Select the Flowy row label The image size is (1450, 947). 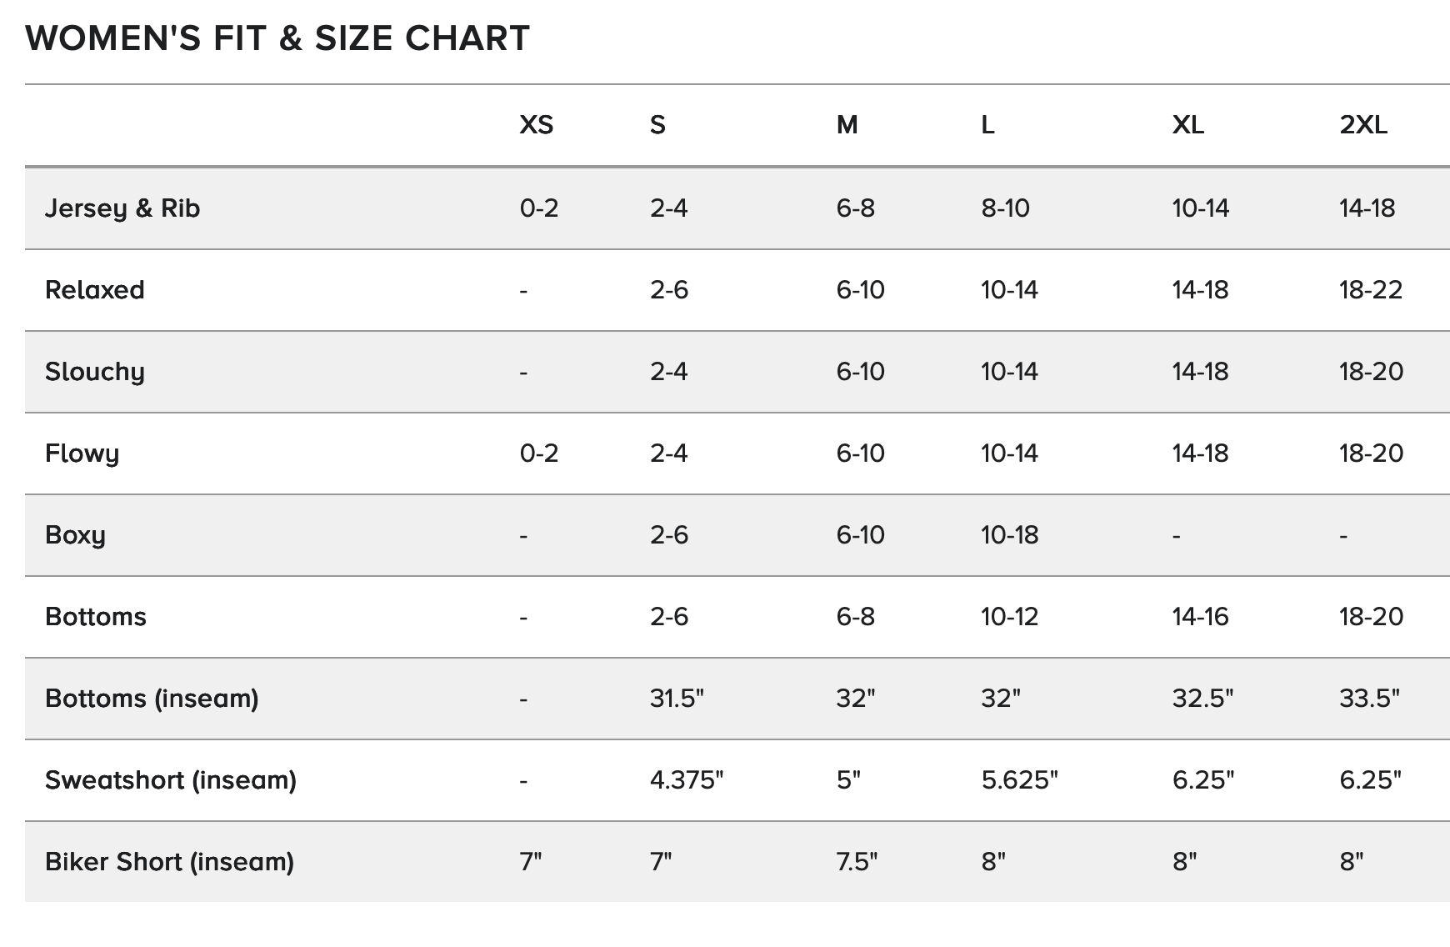tap(82, 453)
